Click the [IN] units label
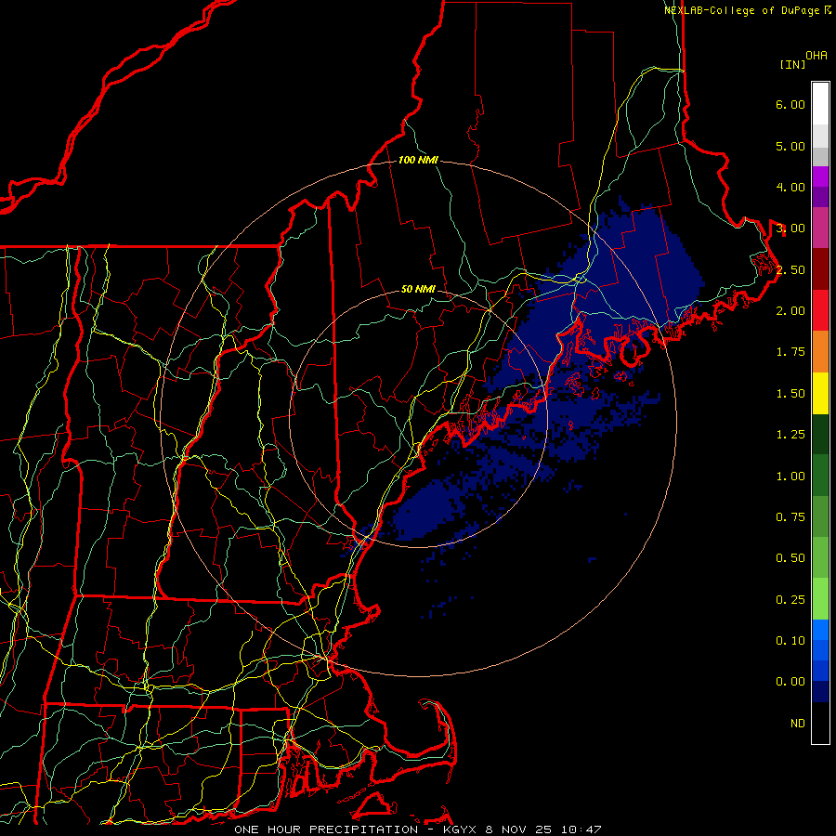 (792, 64)
